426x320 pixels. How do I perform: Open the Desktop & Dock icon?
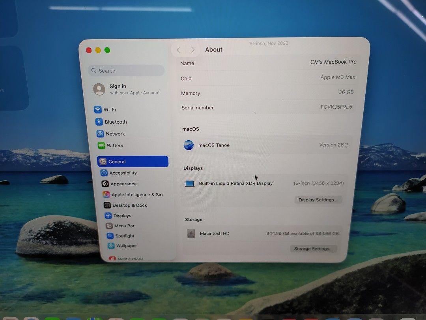107,205
